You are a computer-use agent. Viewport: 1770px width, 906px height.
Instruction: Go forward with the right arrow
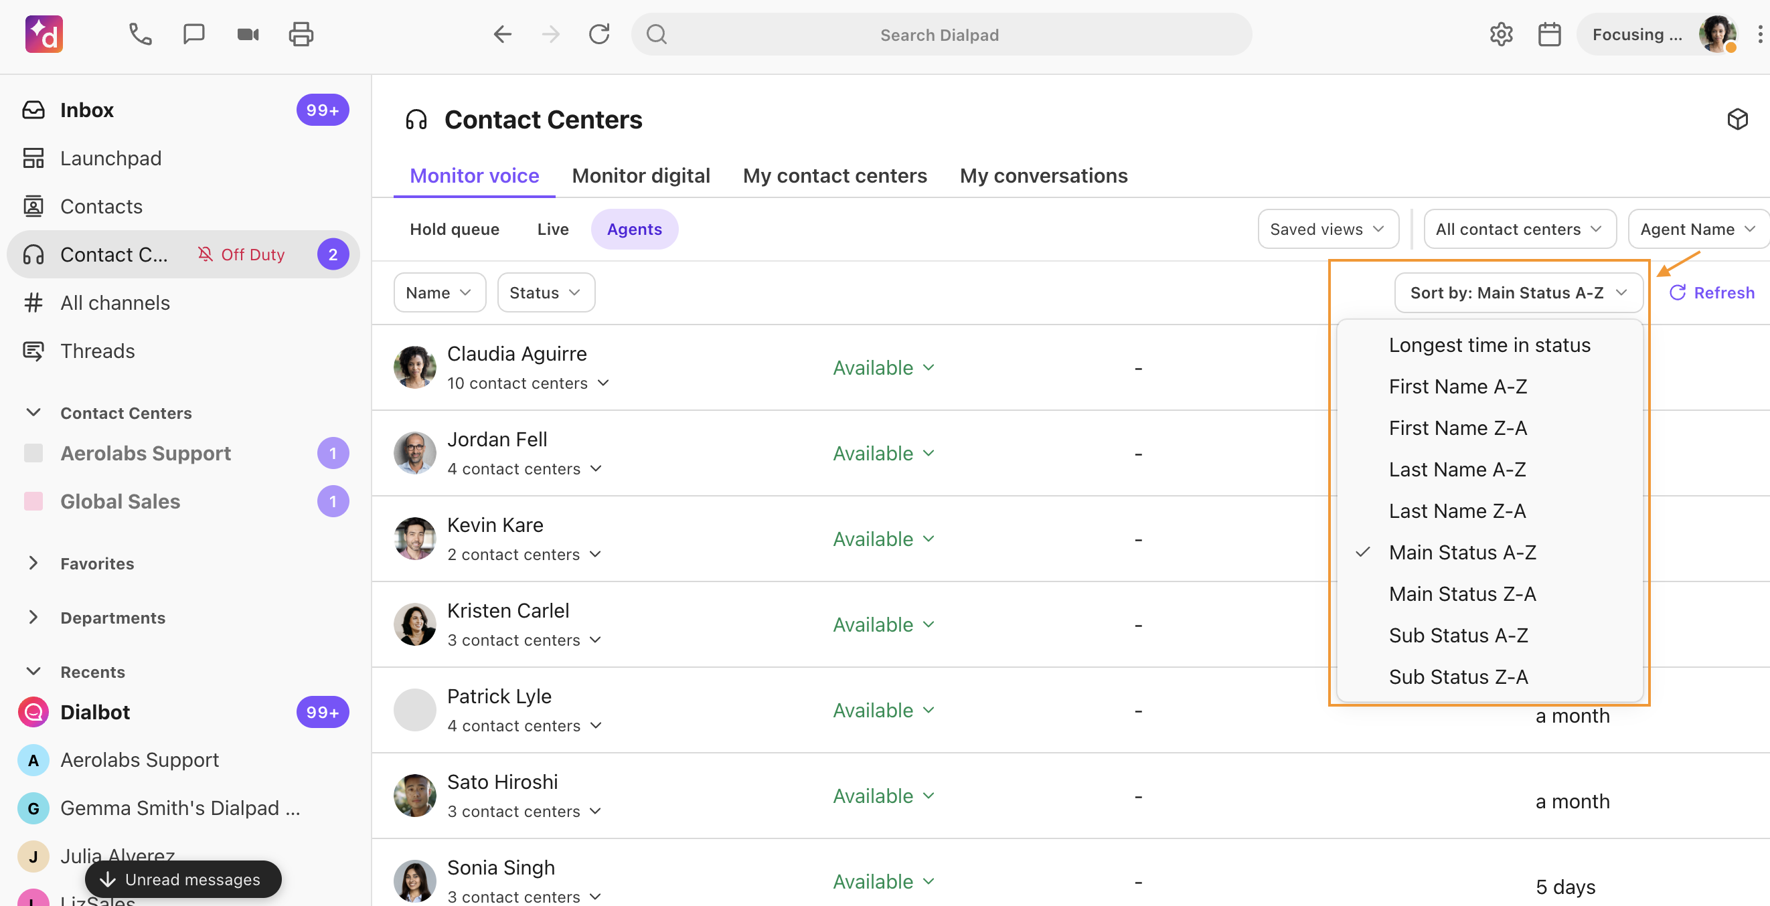[550, 34]
